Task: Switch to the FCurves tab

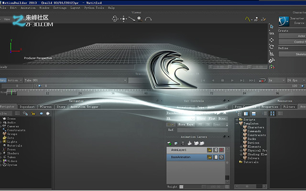Action: [46, 107]
